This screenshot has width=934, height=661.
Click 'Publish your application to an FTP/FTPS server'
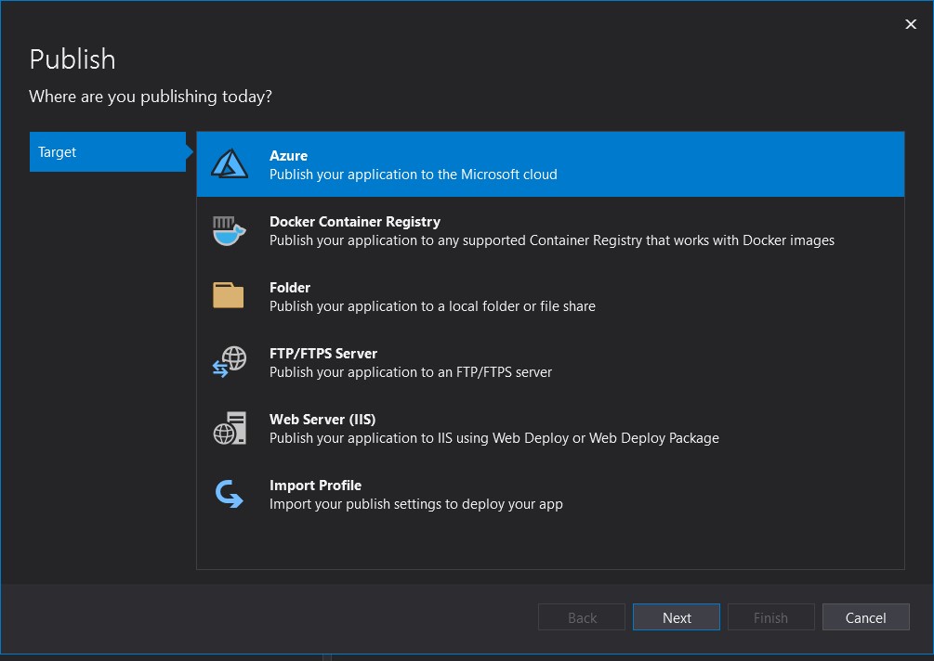(x=411, y=372)
